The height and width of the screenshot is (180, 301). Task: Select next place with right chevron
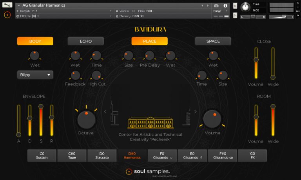[x=196, y=112]
